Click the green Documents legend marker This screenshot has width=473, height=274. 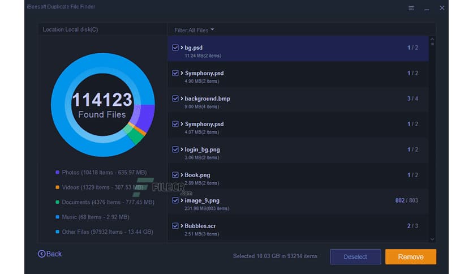tap(58, 202)
